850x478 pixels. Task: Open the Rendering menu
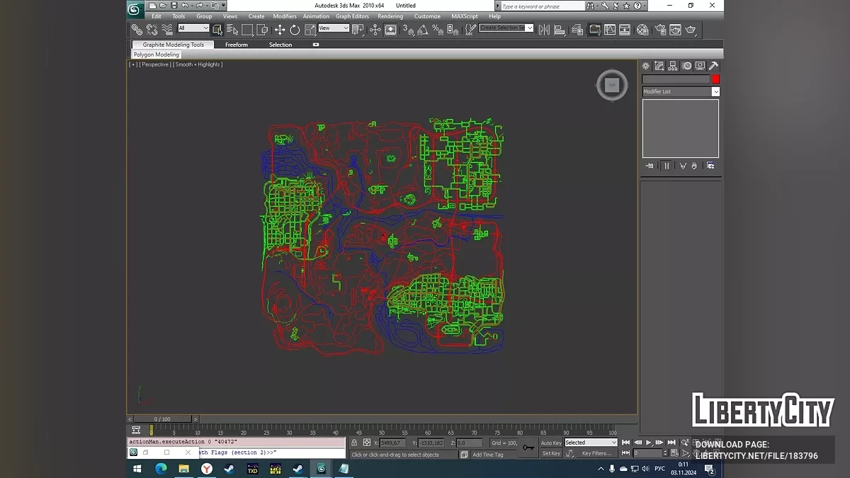390,16
